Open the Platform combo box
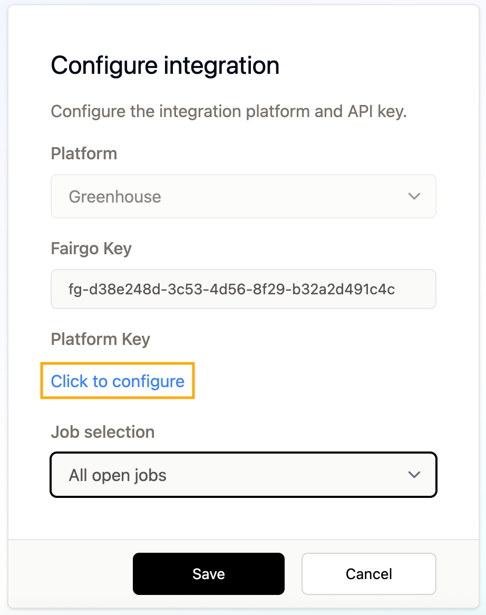 point(243,196)
